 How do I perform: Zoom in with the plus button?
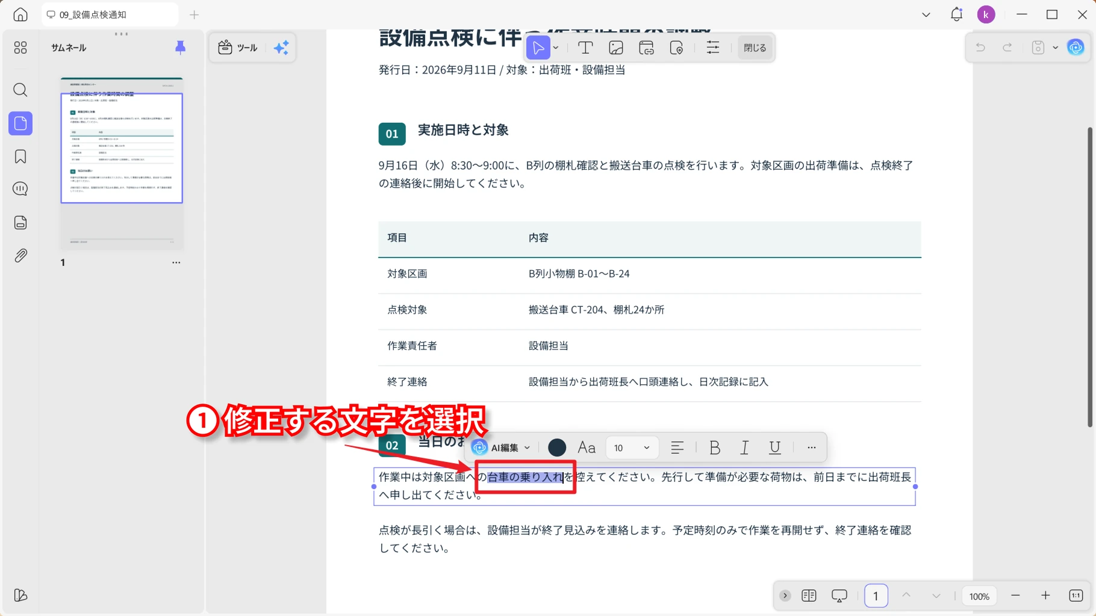pyautogui.click(x=1045, y=596)
